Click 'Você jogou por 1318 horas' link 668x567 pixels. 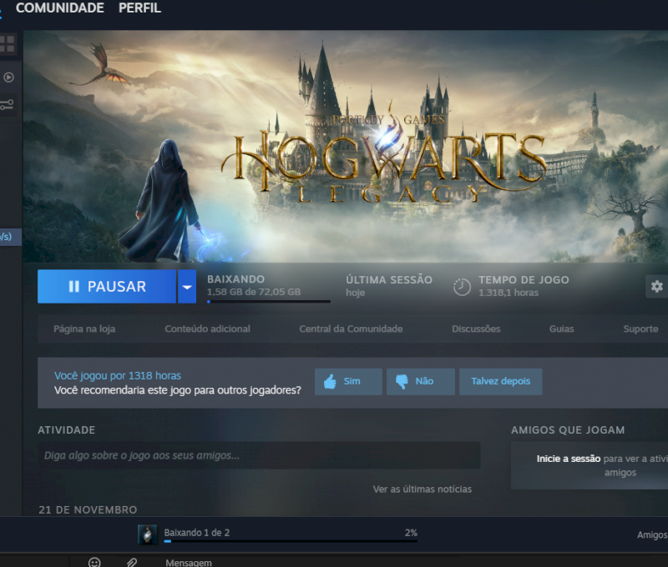(x=118, y=375)
